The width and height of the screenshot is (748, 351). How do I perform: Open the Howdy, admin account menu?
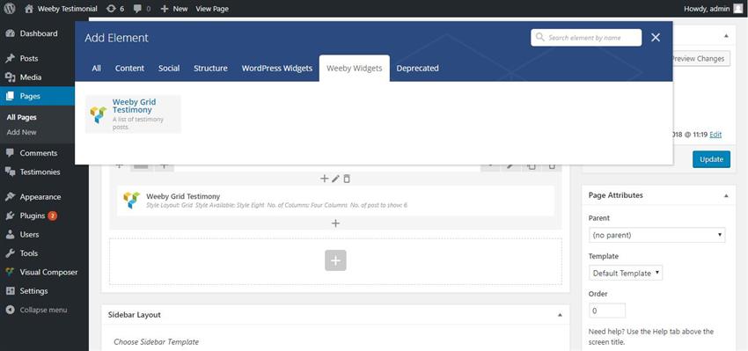pos(713,9)
